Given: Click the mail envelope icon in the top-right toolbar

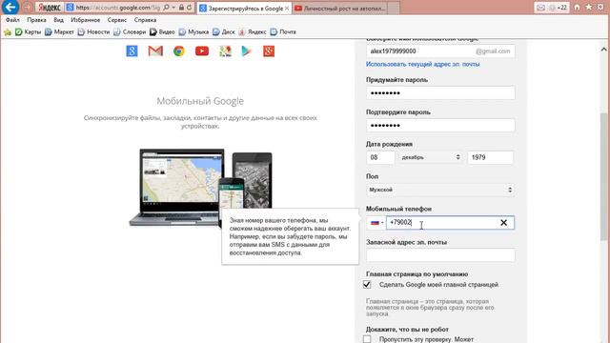Looking at the screenshot, I should (540, 8).
